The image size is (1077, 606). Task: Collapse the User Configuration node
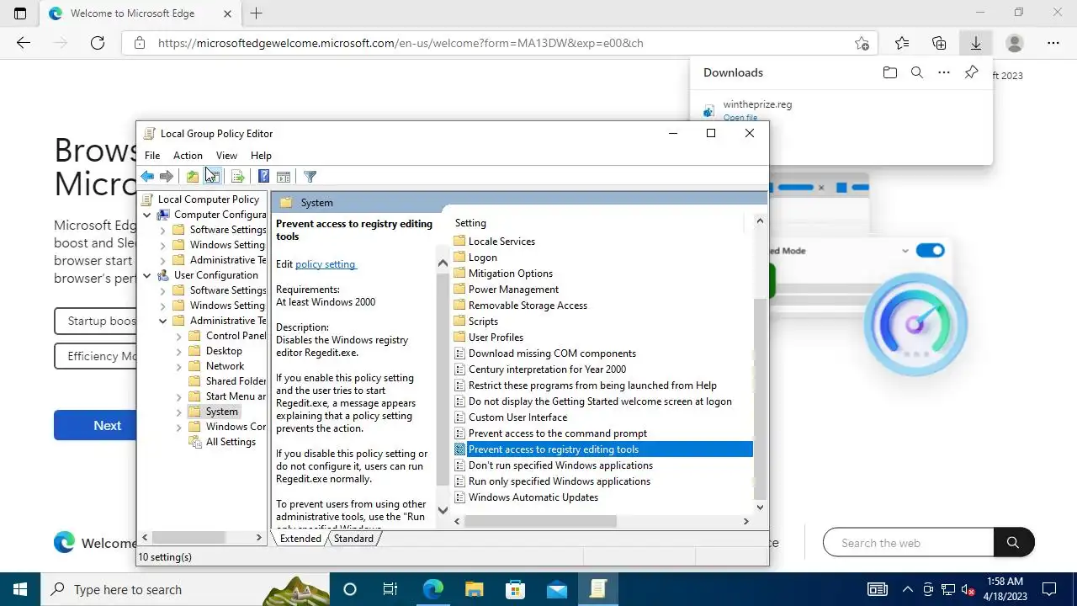(147, 275)
